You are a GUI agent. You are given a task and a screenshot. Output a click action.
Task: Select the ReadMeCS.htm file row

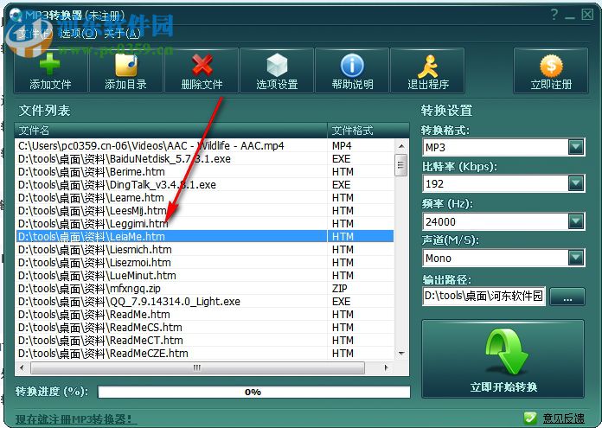205,328
